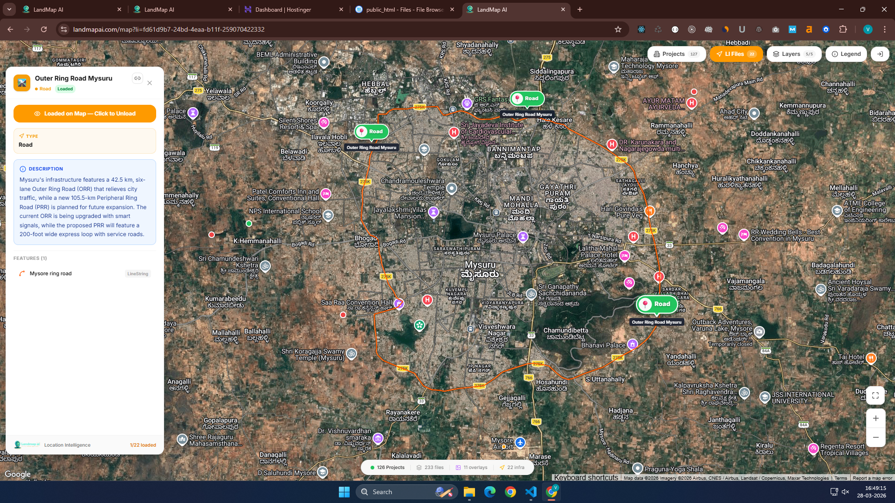Open the Windows Start menu
895x503 pixels.
pos(344,492)
